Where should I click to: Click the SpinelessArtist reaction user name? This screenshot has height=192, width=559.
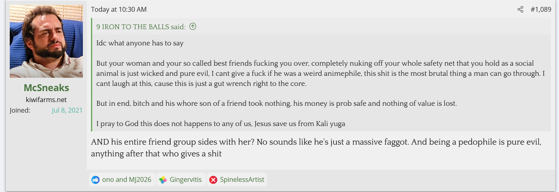(242, 179)
